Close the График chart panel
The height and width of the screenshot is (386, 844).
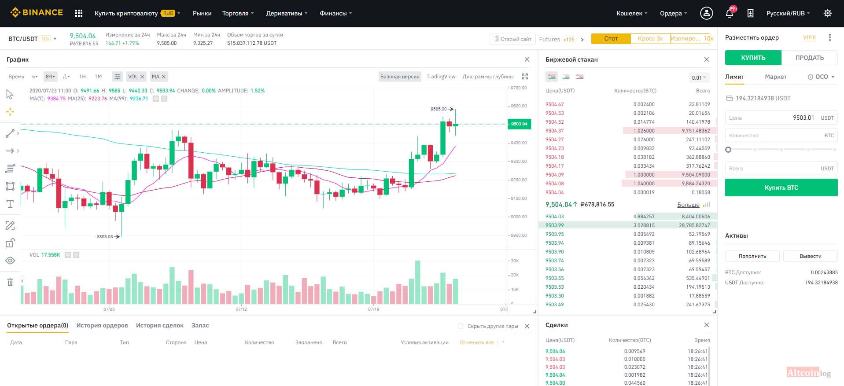click(527, 59)
